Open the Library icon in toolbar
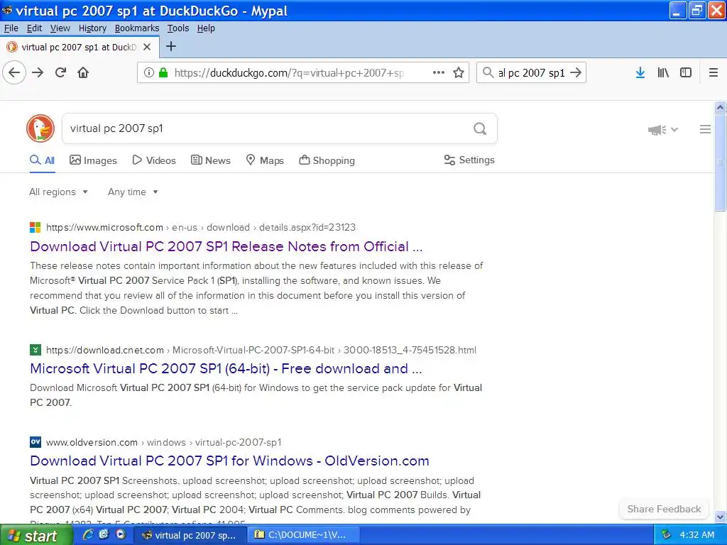 point(663,73)
